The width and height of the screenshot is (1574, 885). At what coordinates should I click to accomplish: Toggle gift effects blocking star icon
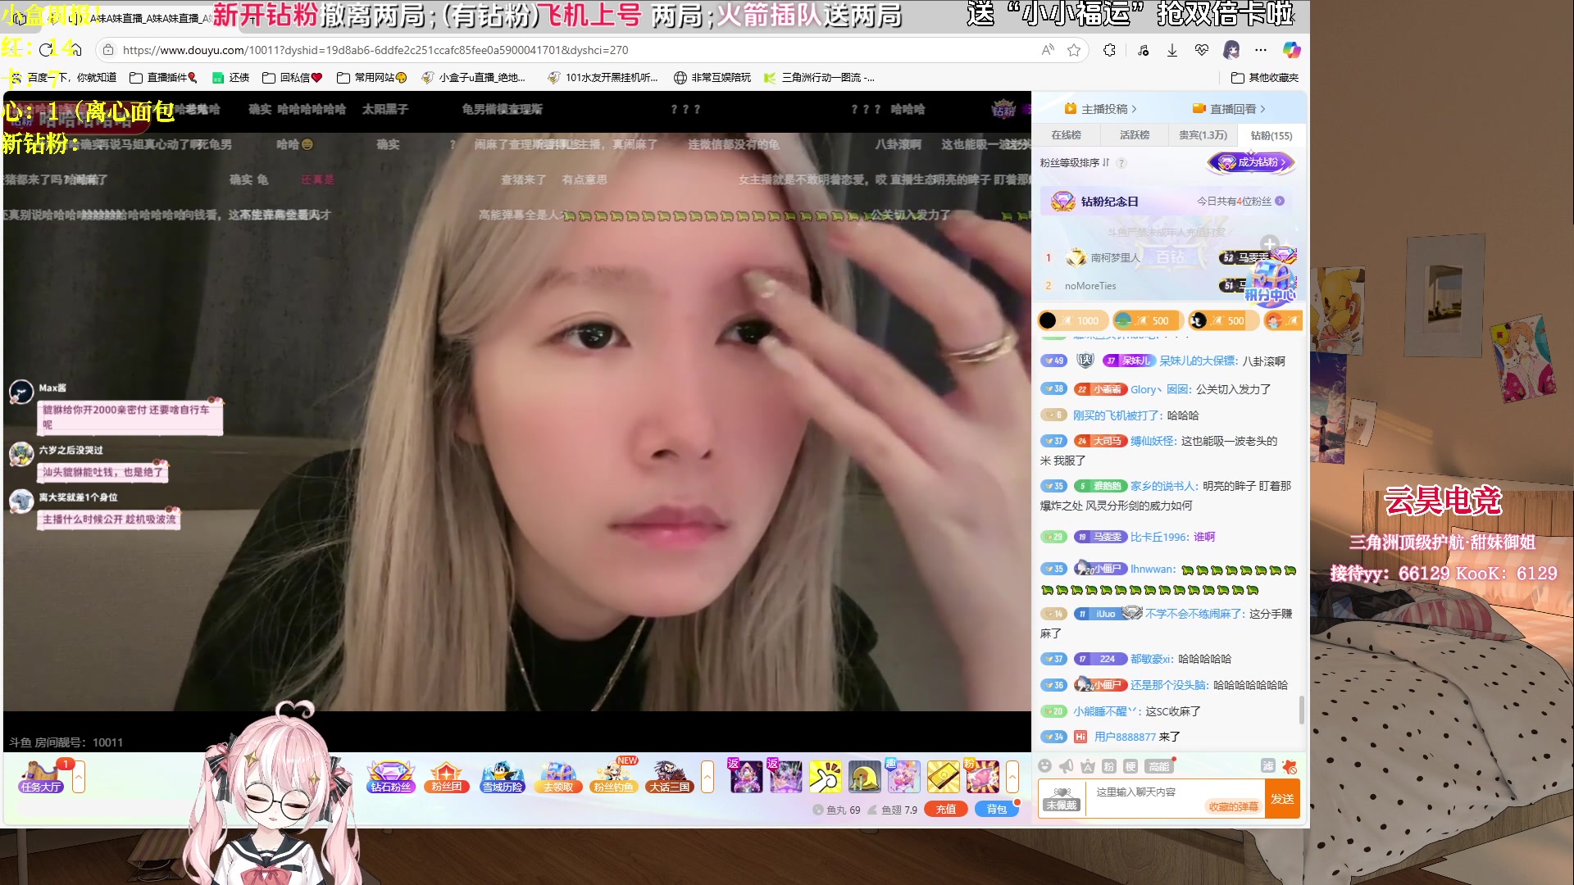pyautogui.click(x=1290, y=767)
